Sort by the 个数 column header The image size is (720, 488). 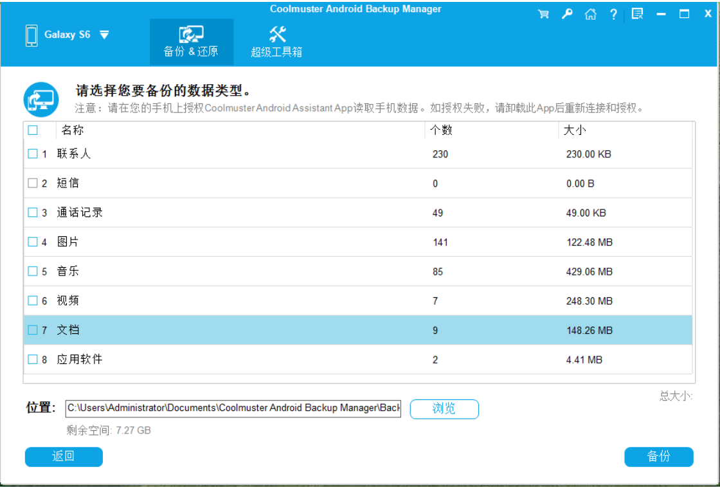441,130
